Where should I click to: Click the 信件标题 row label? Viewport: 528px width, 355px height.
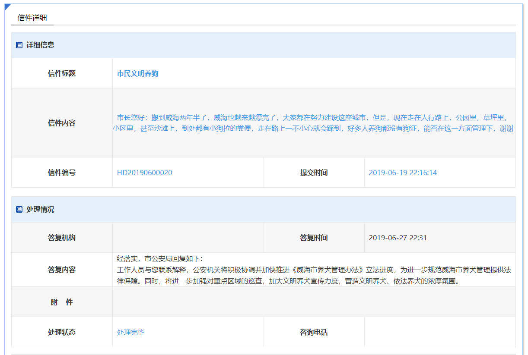[62, 73]
